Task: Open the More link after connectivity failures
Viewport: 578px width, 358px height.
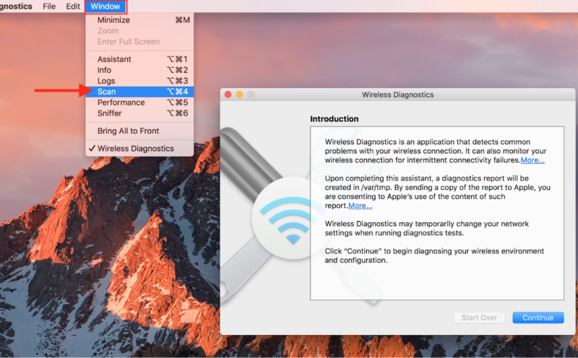Action: (x=532, y=160)
